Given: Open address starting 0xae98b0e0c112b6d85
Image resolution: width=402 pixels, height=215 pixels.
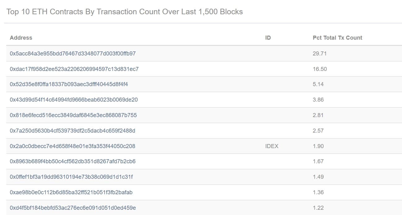Looking at the screenshot, I should (71, 192).
